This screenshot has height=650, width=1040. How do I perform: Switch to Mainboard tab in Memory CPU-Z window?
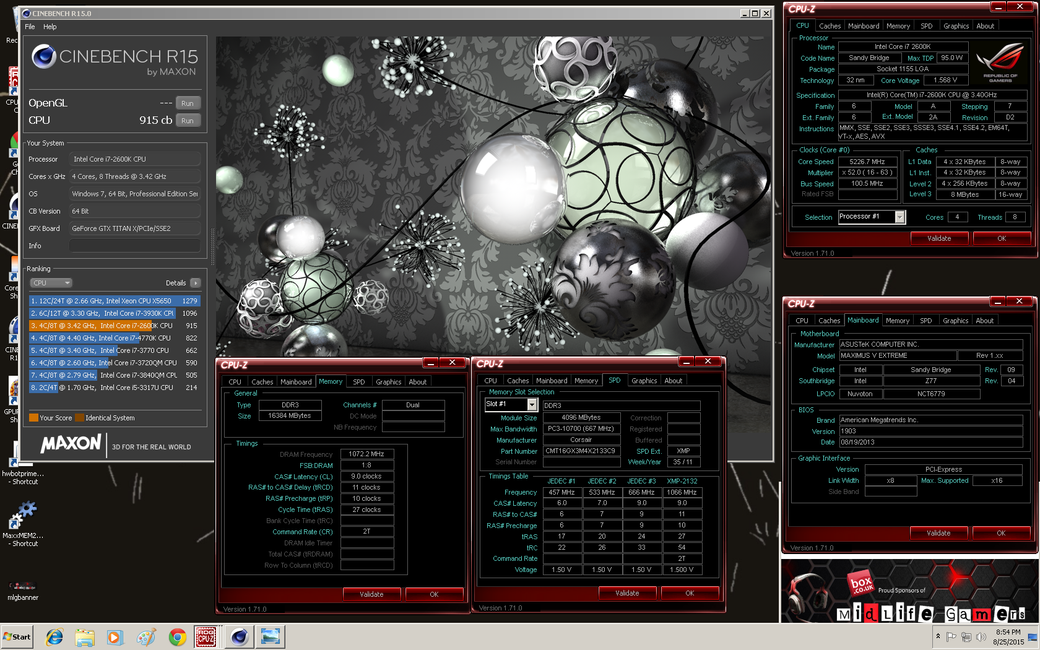coord(296,382)
